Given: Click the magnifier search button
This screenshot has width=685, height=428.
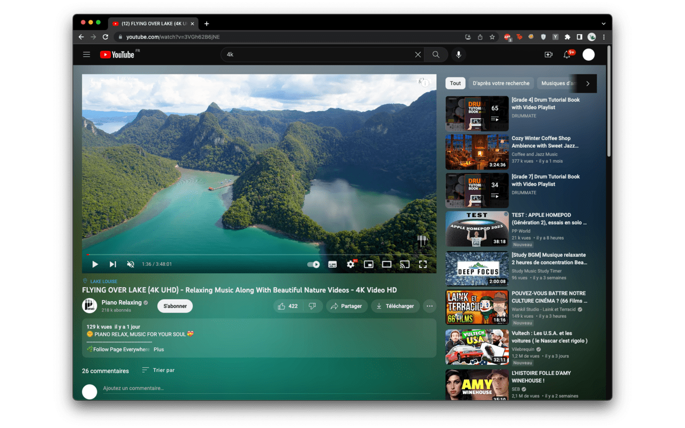Looking at the screenshot, I should 436,55.
